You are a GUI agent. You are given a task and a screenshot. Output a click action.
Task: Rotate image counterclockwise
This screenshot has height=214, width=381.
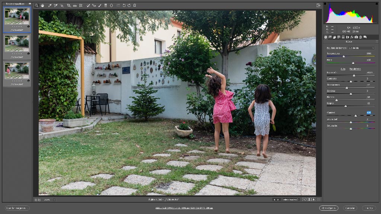[x=124, y=5]
